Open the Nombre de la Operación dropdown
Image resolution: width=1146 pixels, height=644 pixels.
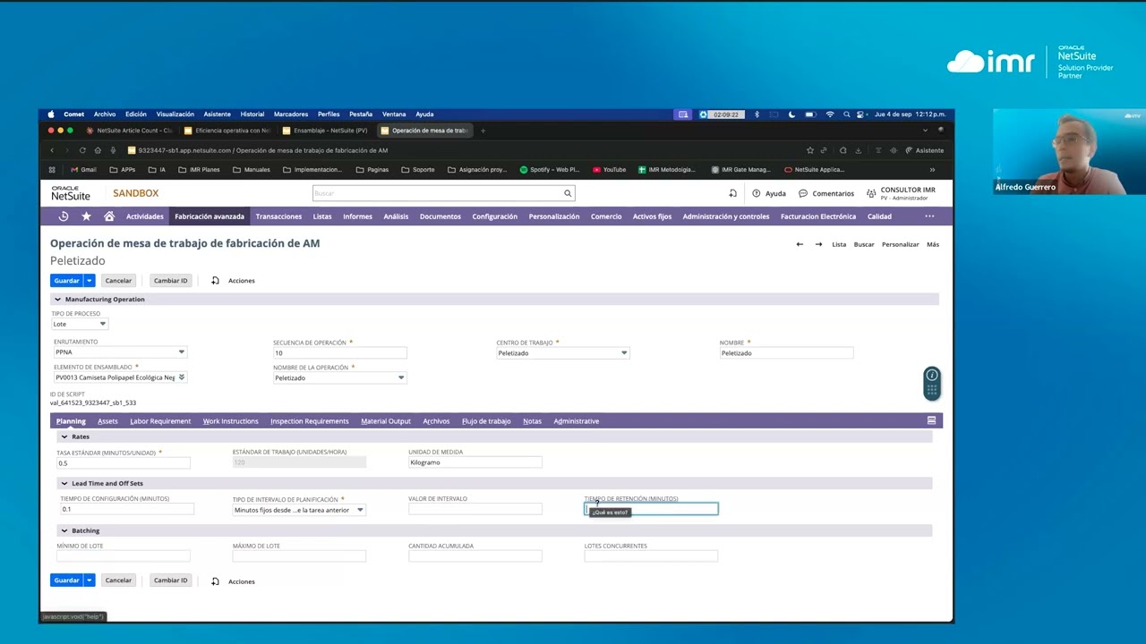[x=401, y=377]
